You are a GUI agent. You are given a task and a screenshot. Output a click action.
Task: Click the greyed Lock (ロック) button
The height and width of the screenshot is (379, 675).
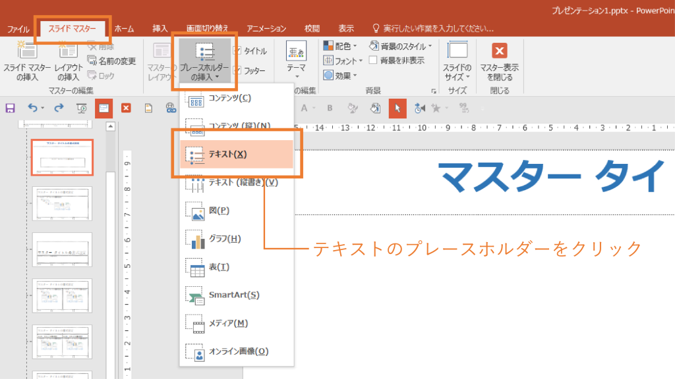101,76
